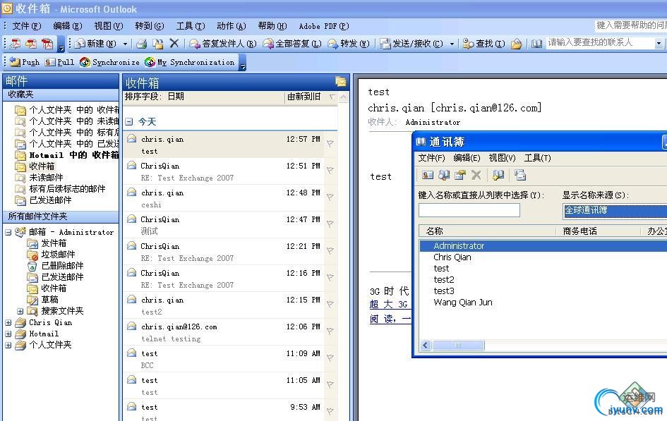667x421 pixels.
Task: Open 显示名称来源 全球通讯簿 dropdown
Action: coord(615,210)
